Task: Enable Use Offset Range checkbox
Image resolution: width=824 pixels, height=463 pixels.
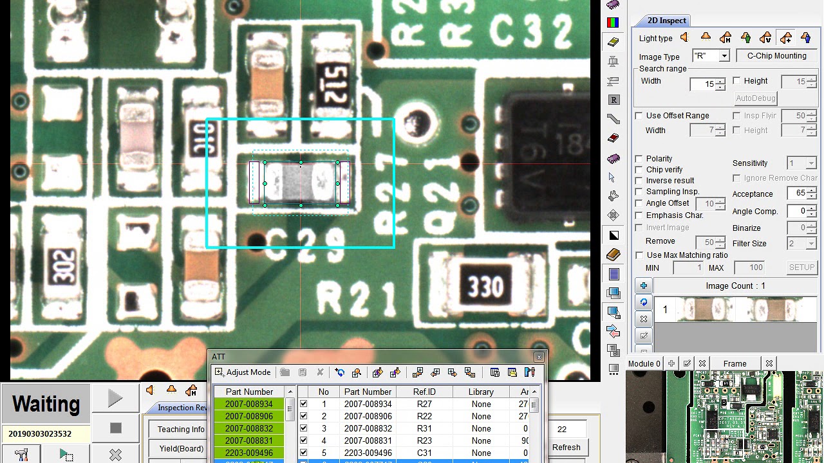Action: (639, 116)
